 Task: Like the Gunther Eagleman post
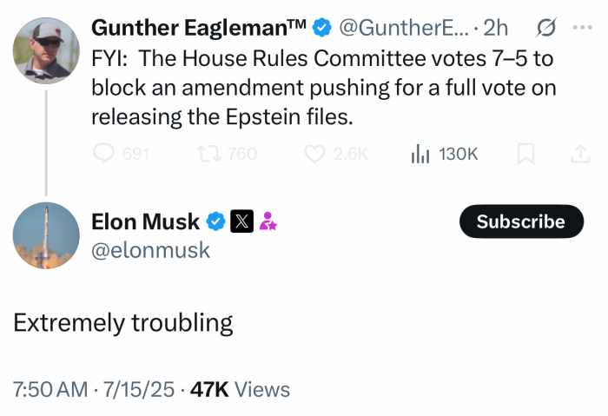point(314,154)
